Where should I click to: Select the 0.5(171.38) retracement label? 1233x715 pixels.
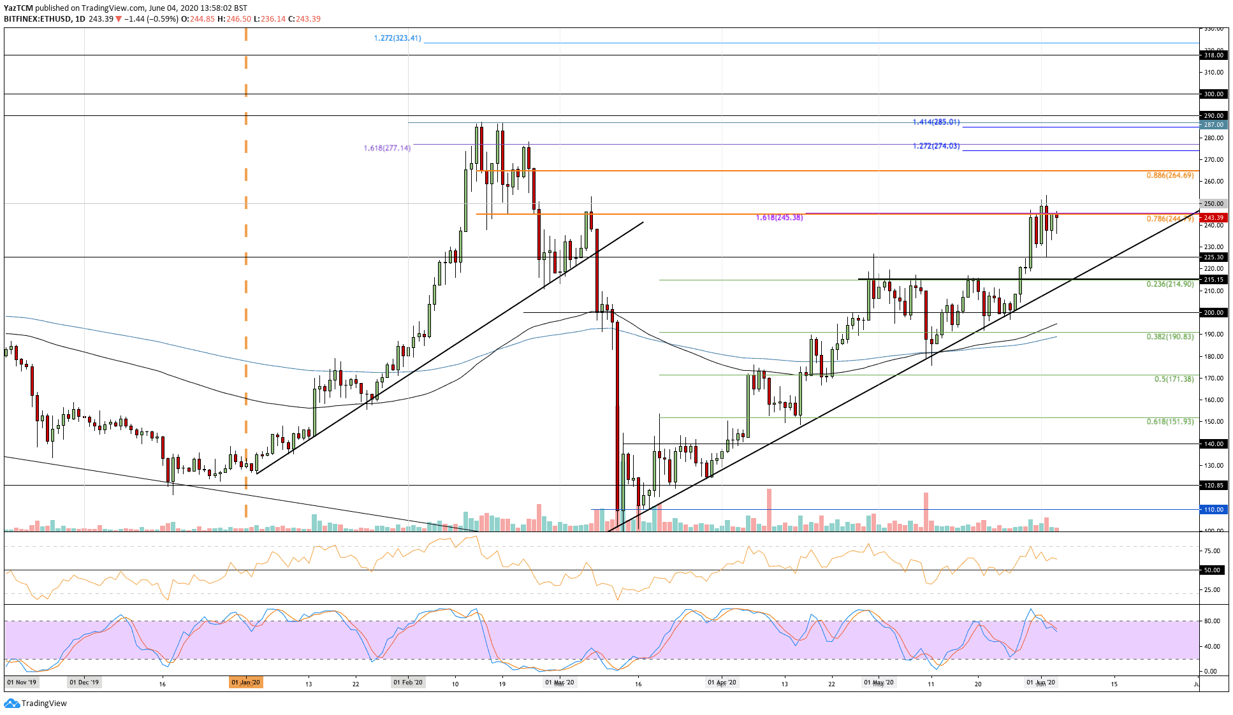[1174, 379]
